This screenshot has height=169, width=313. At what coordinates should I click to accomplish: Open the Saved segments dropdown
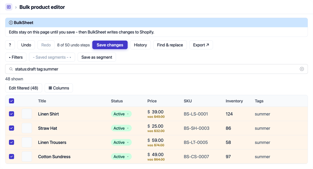52,57
